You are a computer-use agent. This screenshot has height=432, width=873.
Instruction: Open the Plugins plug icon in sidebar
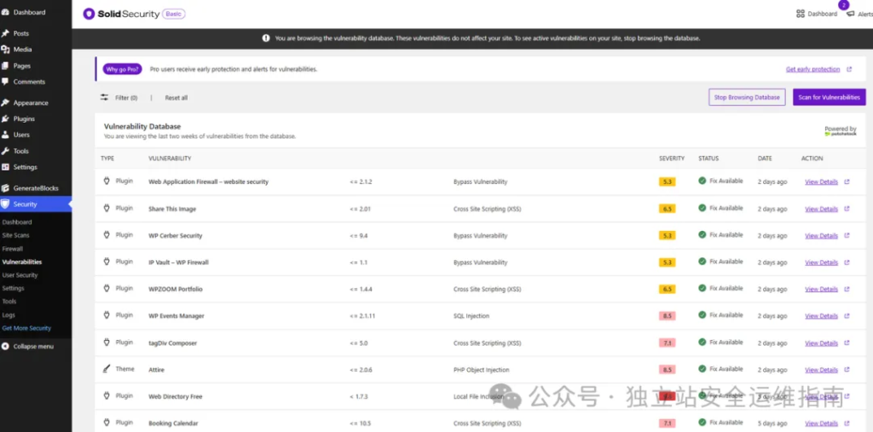pyautogui.click(x=6, y=118)
